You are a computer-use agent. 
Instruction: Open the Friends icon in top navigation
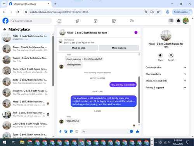(x=77, y=21)
